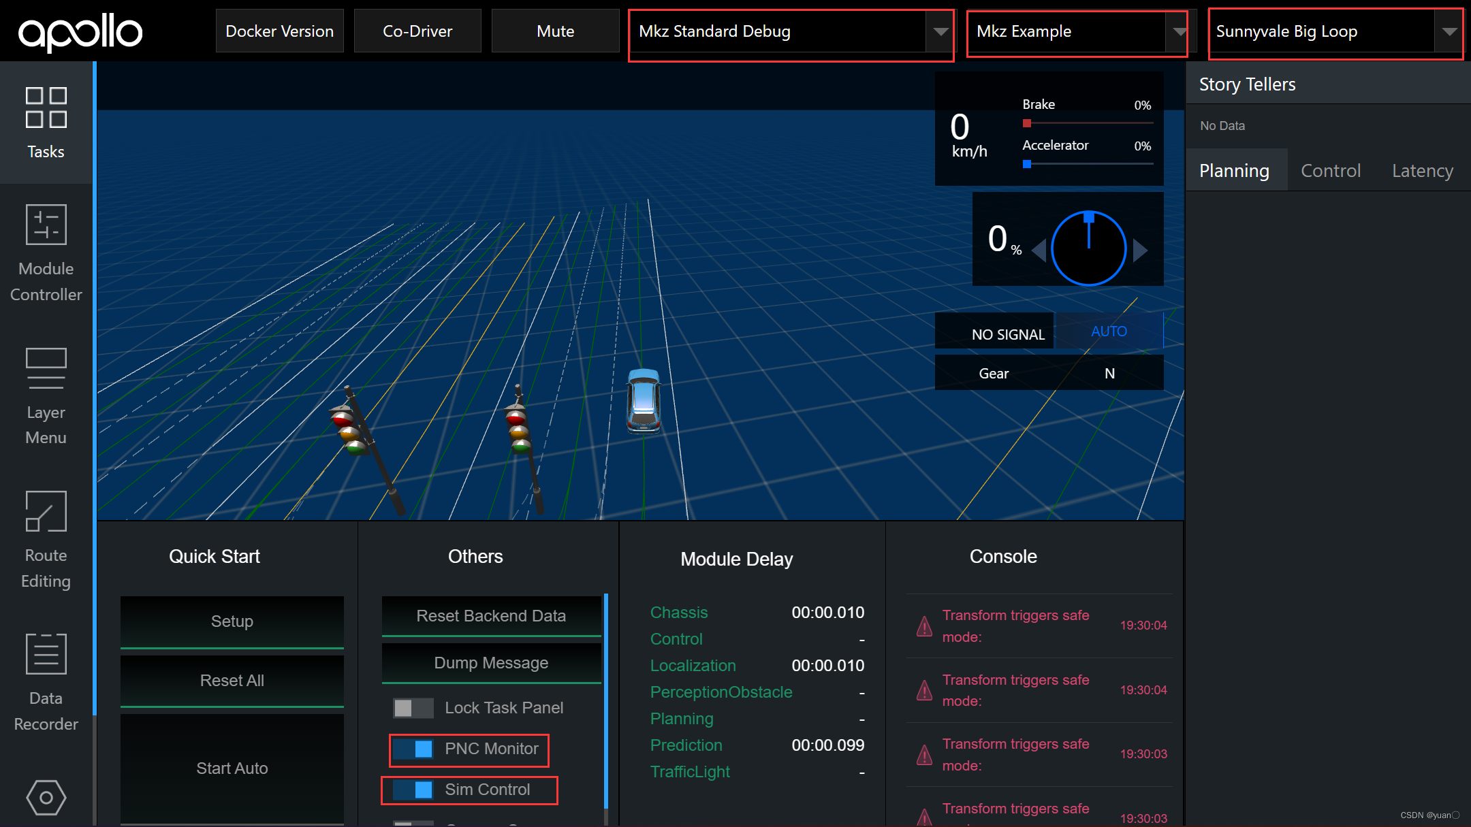The image size is (1471, 827).
Task: Click the Control module delay label
Action: click(x=676, y=639)
